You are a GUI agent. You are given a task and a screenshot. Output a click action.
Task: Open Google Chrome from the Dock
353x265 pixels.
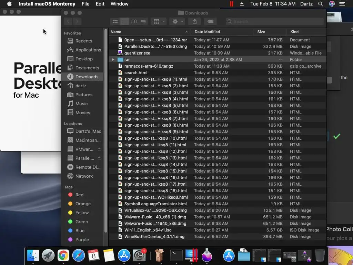coord(63,256)
